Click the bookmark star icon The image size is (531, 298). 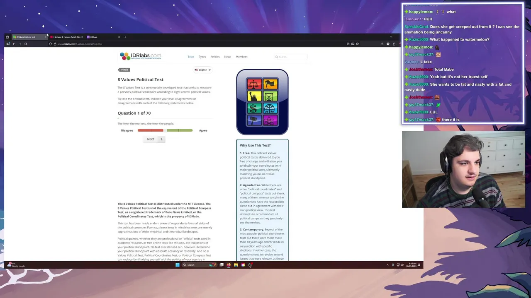pos(357,44)
